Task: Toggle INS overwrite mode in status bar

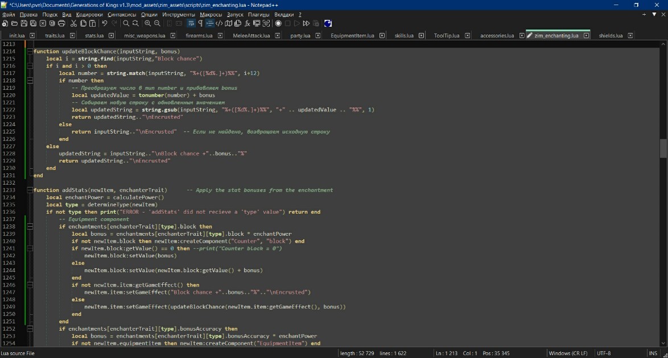Action: [x=653, y=353]
